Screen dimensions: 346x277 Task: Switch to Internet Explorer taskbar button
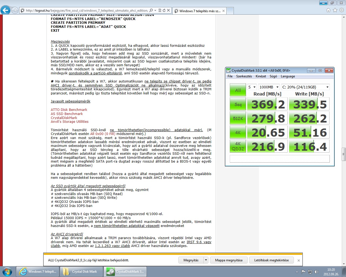point(38,272)
